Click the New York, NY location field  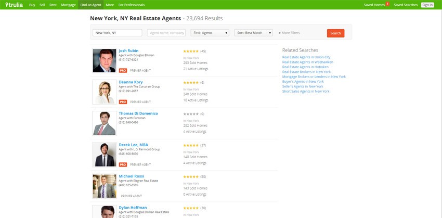pos(118,33)
